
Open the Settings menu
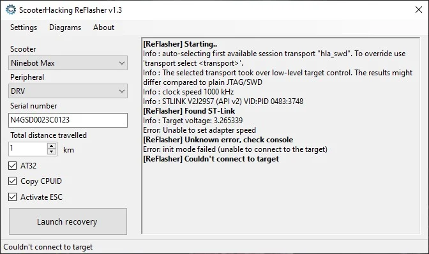[x=24, y=27]
